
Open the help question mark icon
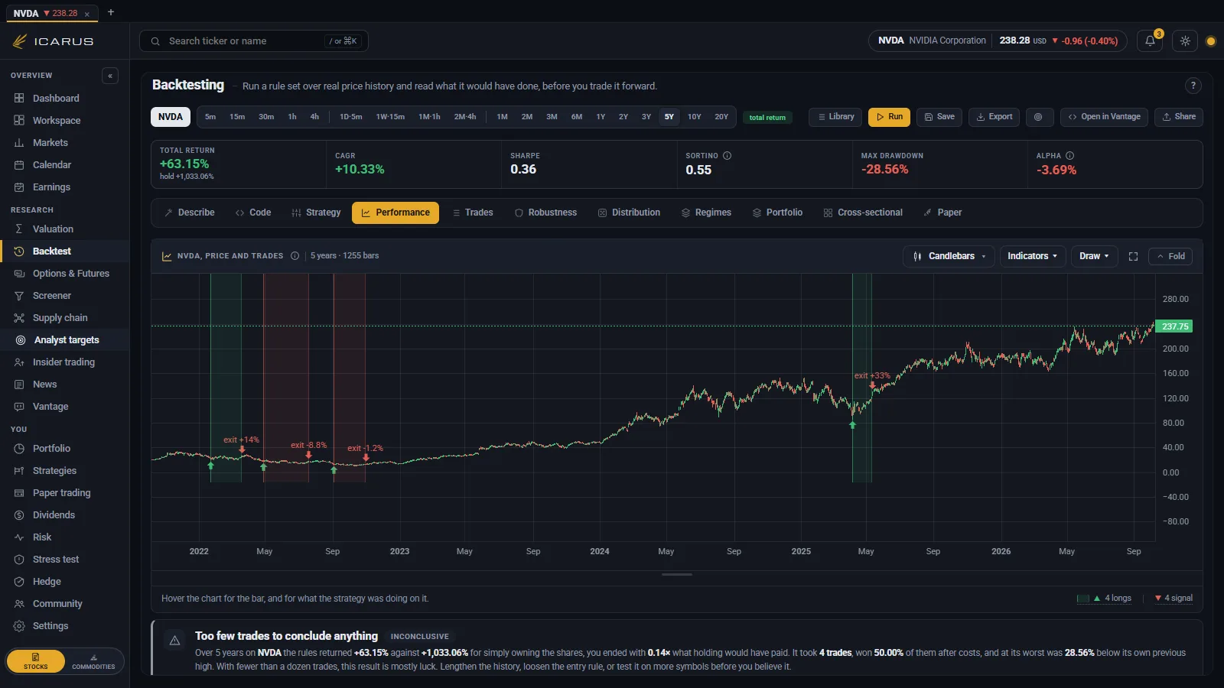1193,86
